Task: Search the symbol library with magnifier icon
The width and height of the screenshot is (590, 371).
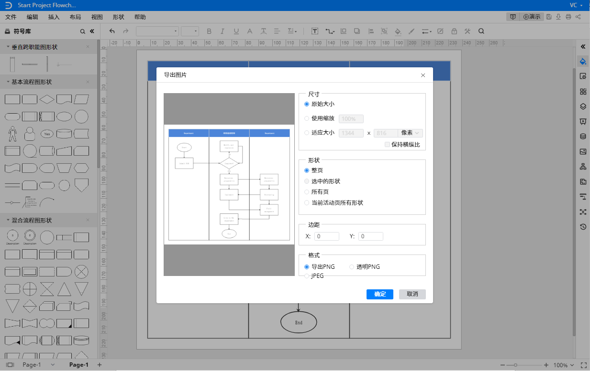Action: pyautogui.click(x=82, y=32)
